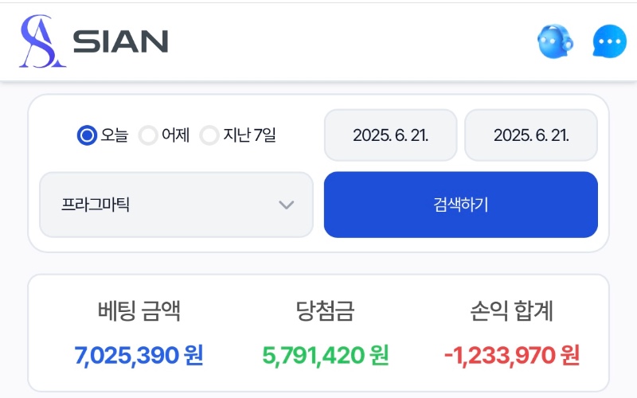The height and width of the screenshot is (398, 637).
Task: Click the 지난 7일 label text
Action: (x=249, y=135)
